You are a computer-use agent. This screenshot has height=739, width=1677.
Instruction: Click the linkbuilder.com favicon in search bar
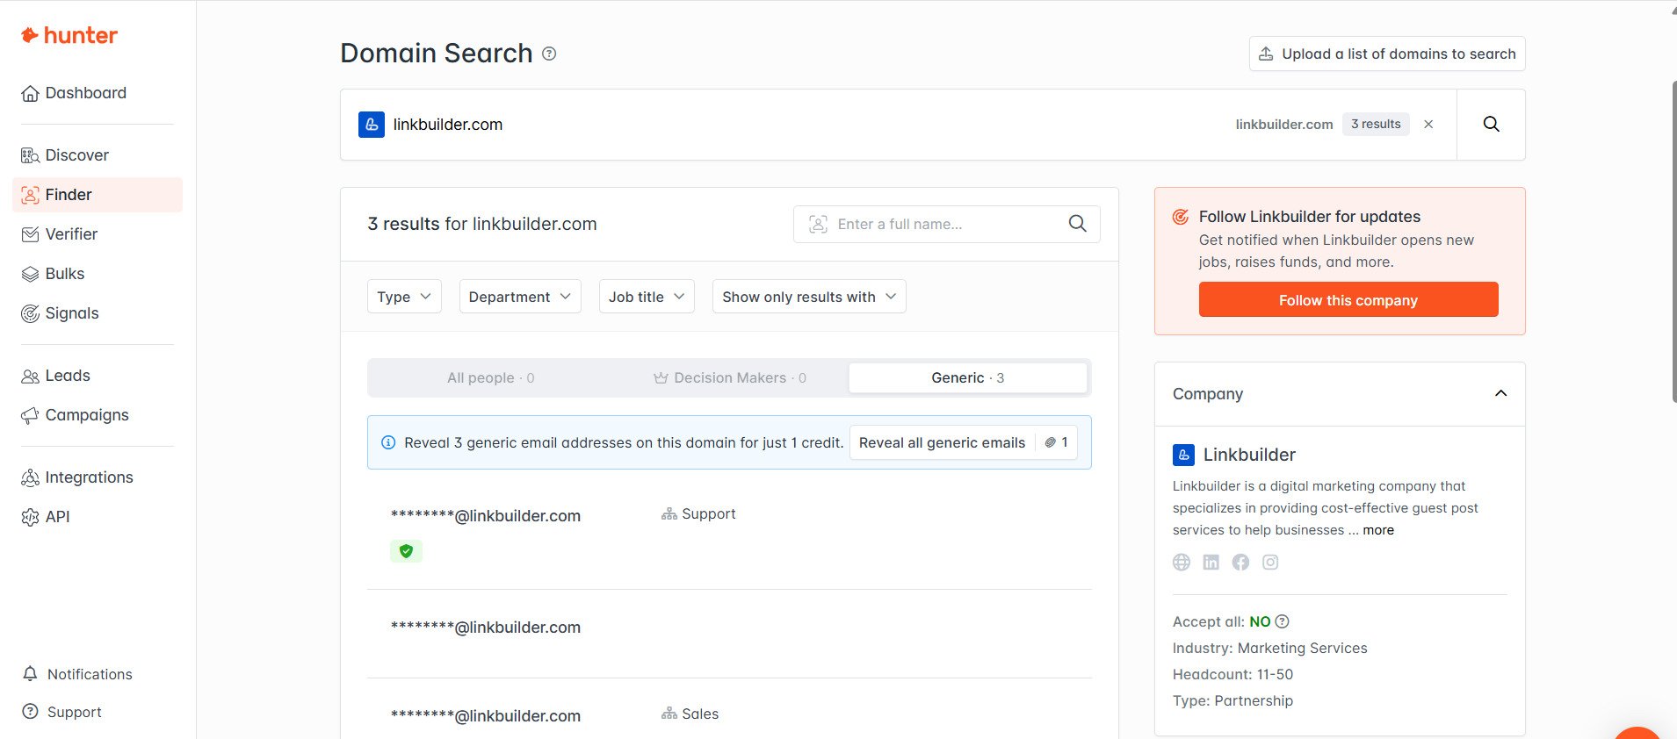point(372,125)
